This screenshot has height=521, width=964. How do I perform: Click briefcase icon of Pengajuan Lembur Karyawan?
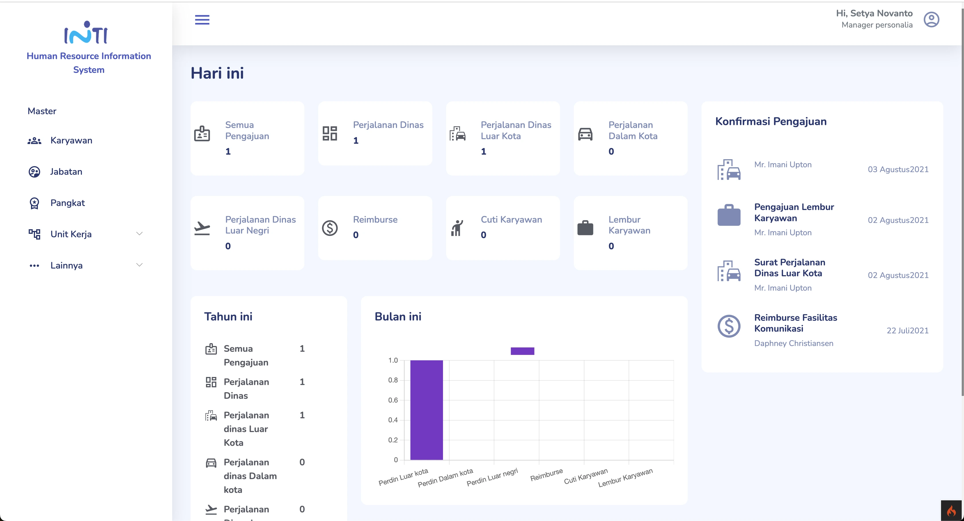pos(729,215)
